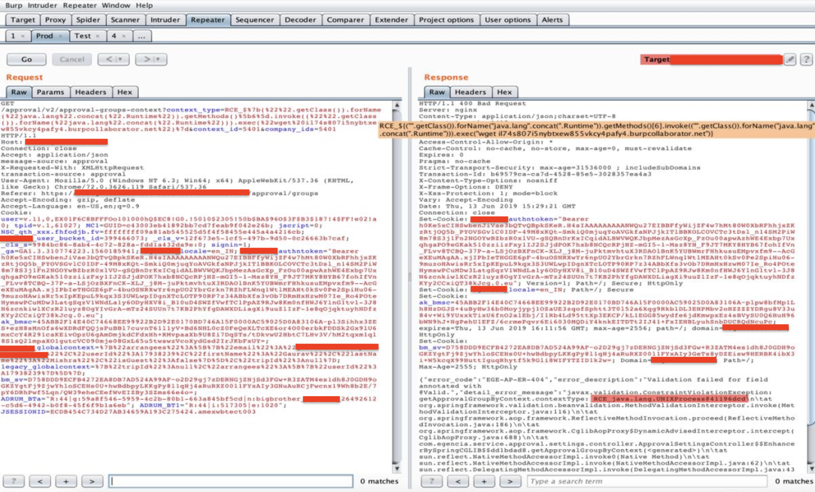Show Request Headers view
The width and height of the screenshot is (815, 492).
click(x=91, y=92)
